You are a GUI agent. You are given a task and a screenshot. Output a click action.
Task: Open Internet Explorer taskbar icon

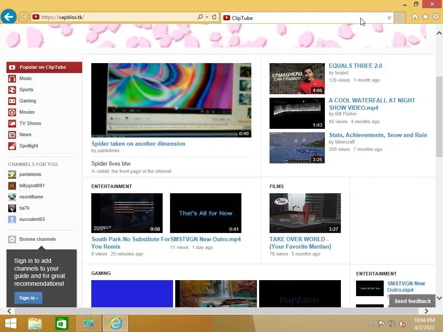pos(116,323)
